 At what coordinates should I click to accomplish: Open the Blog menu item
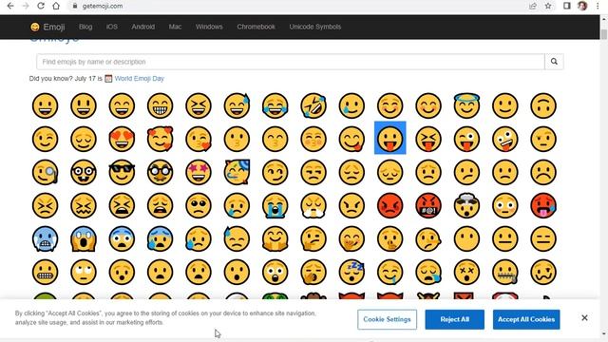point(85,27)
